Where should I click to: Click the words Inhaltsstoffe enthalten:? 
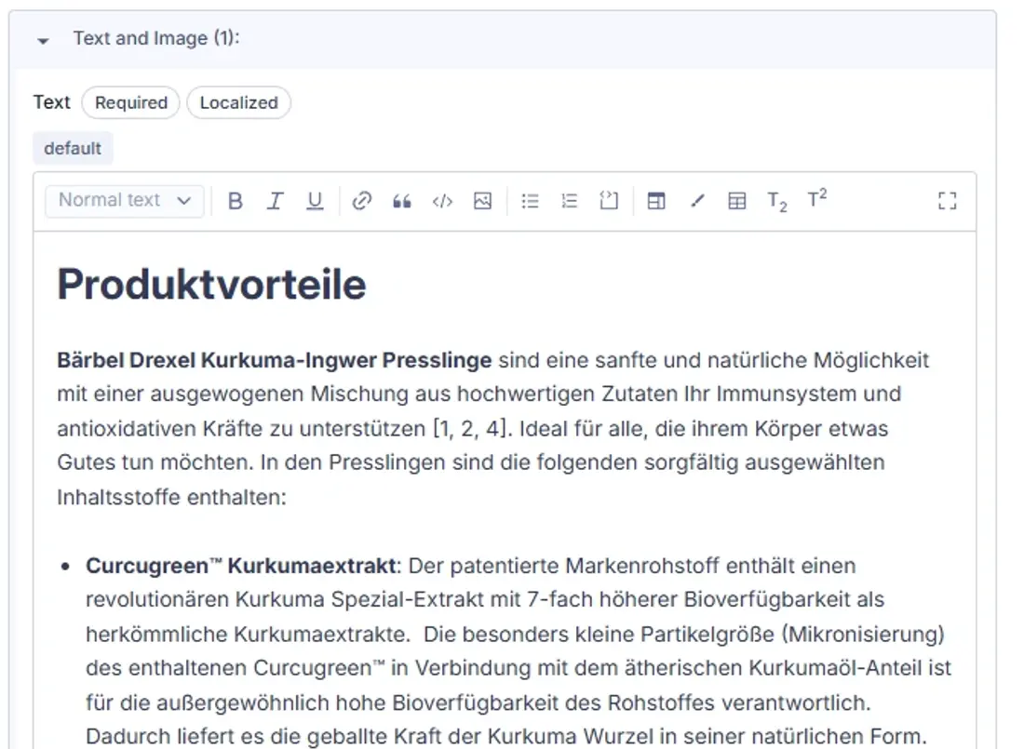pos(172,497)
